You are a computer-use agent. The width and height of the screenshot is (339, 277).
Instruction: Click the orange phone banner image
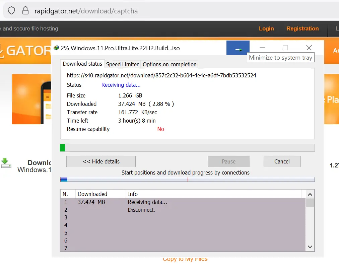point(31,99)
